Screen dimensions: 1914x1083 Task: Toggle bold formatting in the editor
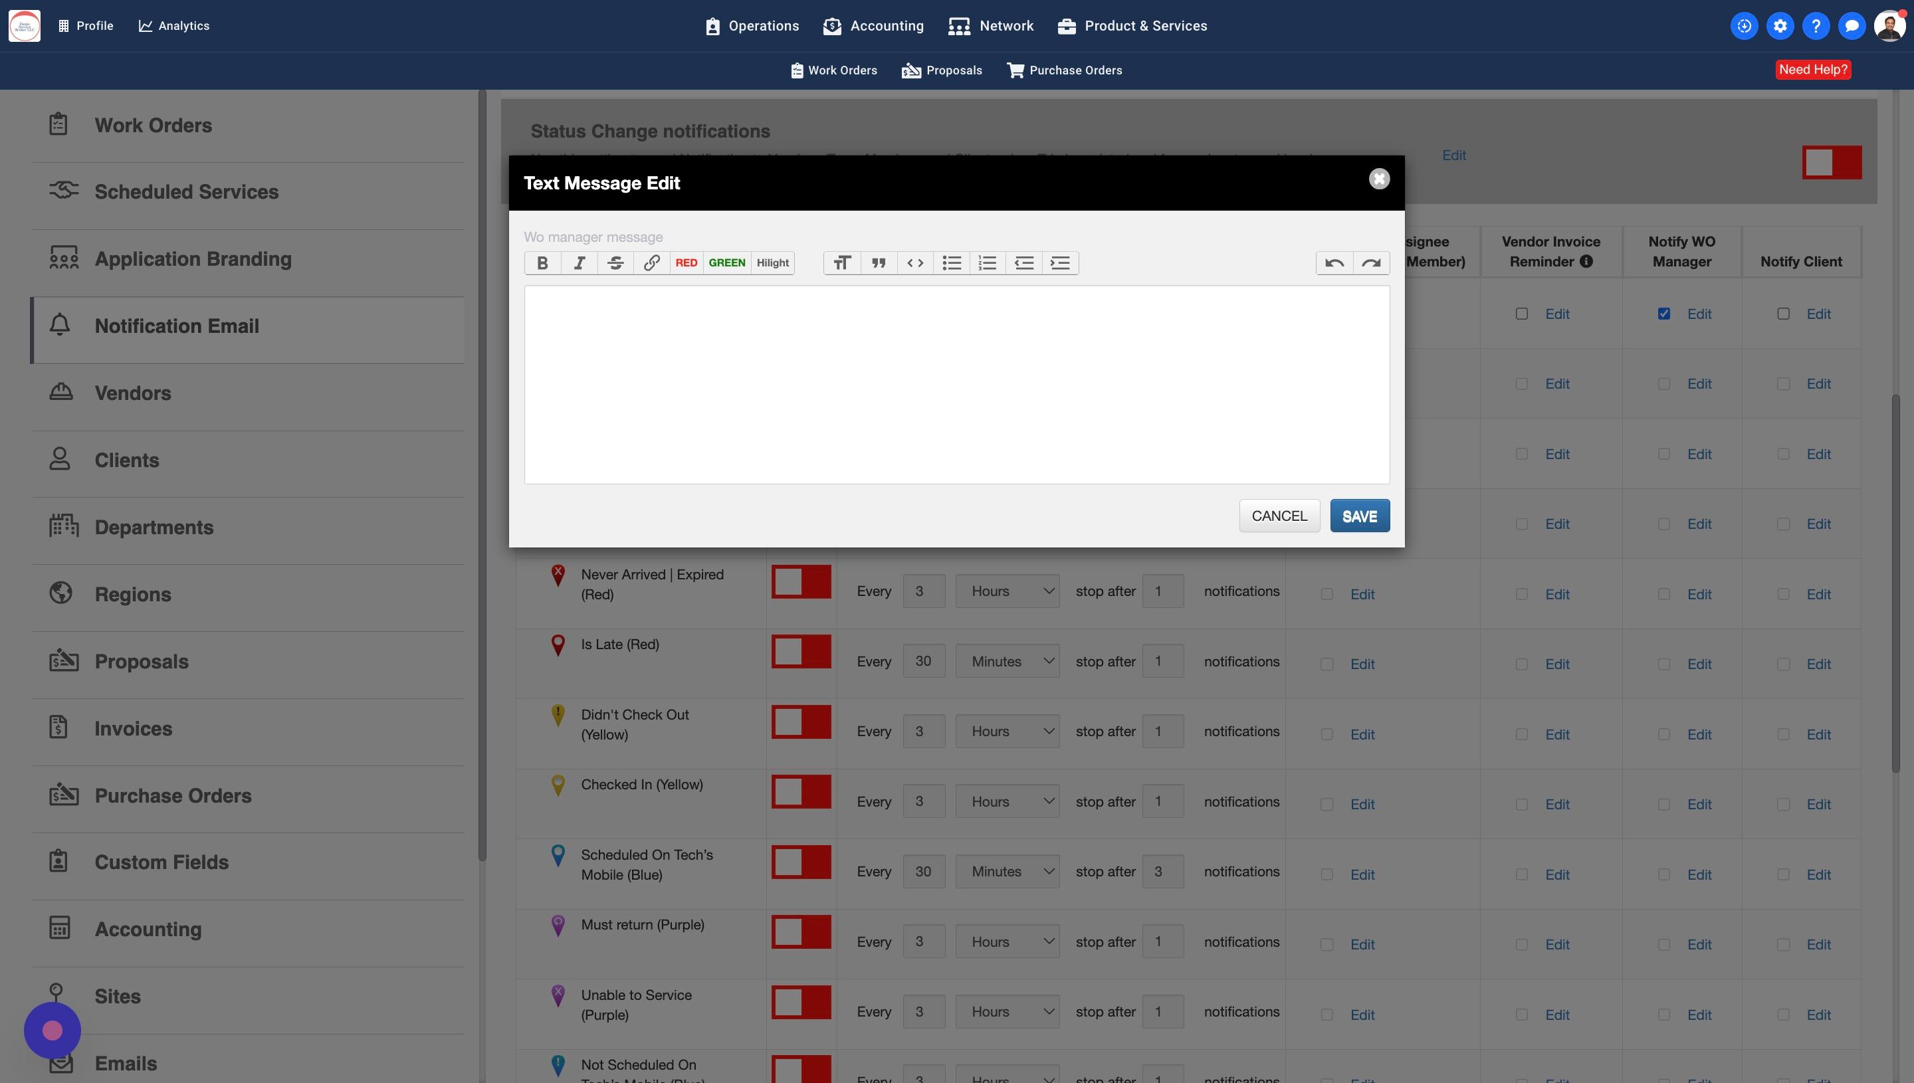[542, 262]
